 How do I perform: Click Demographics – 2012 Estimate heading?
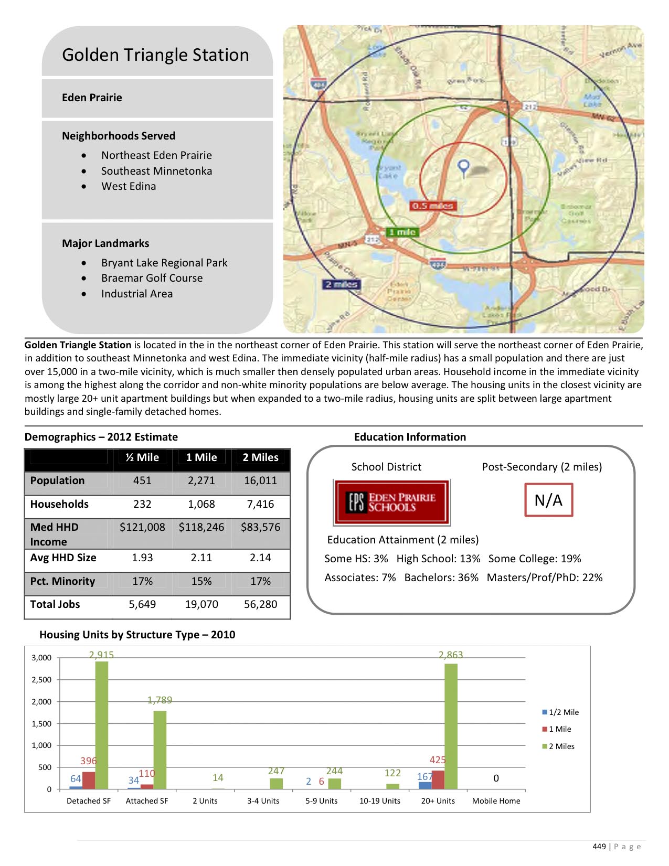[101, 437]
